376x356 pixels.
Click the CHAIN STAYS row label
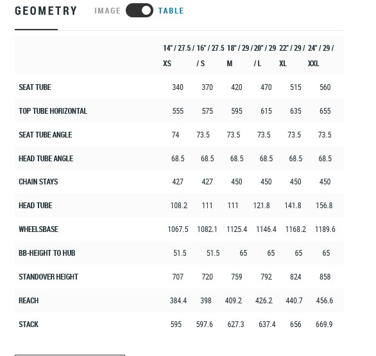click(38, 182)
